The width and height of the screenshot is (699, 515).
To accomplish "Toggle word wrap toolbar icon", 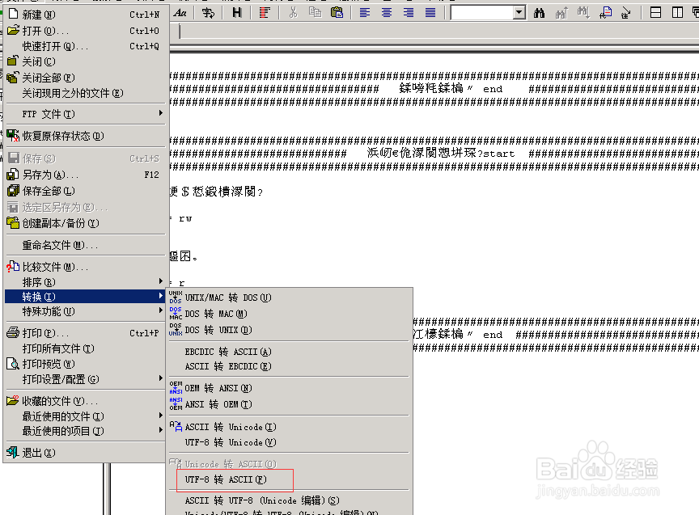I will coord(208,12).
